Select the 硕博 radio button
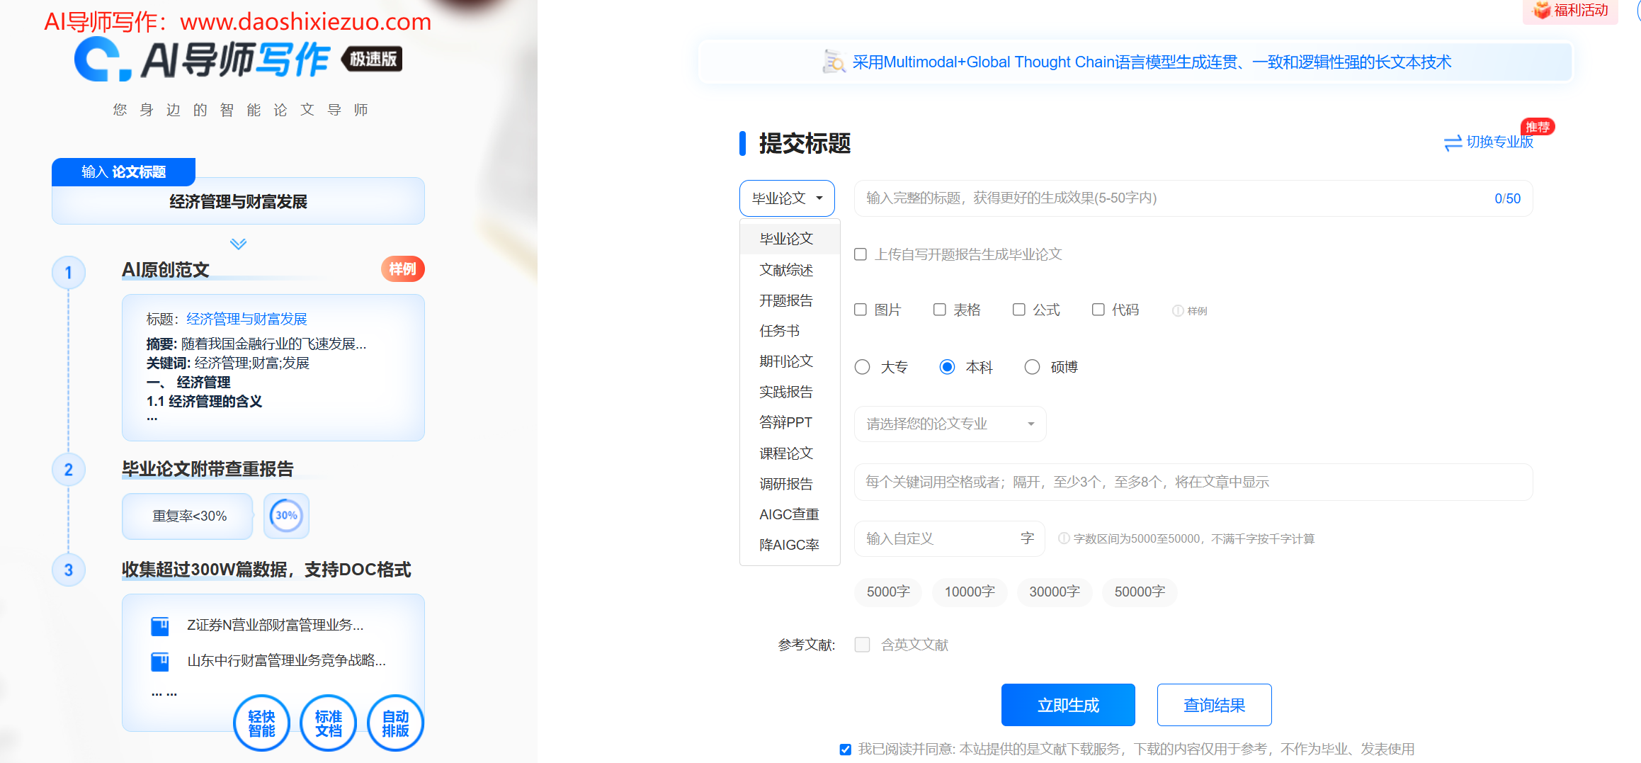 [x=1032, y=367]
